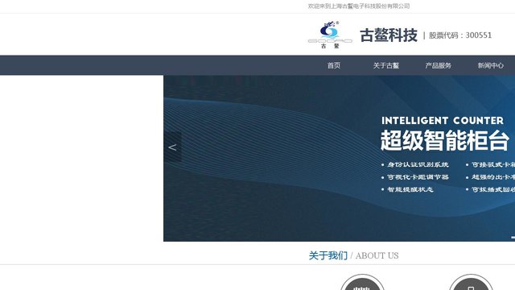The height and width of the screenshot is (290, 515).
Task: Click the 身份认证识别系统 bullet text
Action: tap(418, 164)
